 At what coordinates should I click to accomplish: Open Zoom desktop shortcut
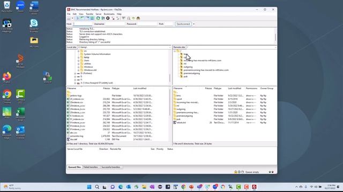pos(20,6)
